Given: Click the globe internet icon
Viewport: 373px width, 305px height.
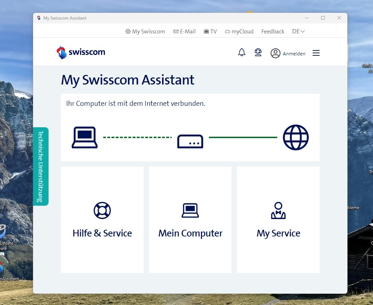Looking at the screenshot, I should (x=295, y=137).
